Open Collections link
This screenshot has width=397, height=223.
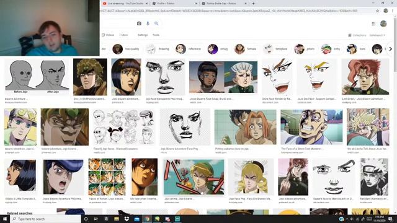(357, 35)
